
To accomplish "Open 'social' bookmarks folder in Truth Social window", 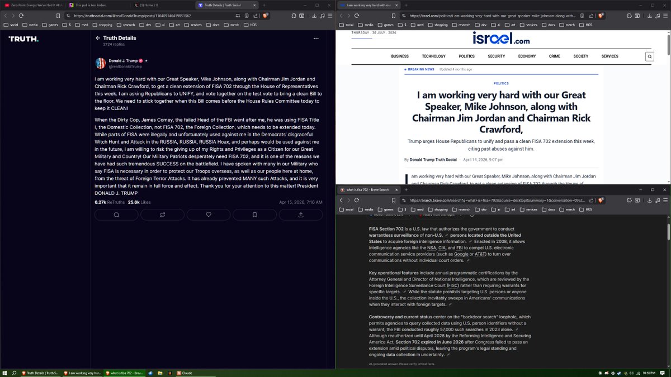I will [10, 25].
